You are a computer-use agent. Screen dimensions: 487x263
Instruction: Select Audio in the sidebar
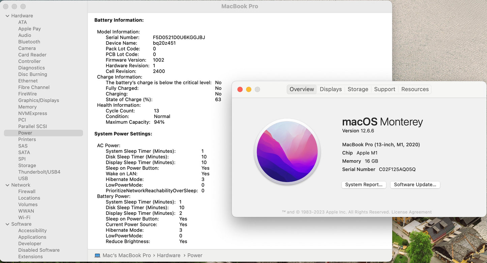[25, 35]
